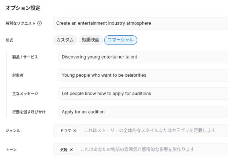Image resolution: width=228 pixels, height=161 pixels.
Task: Click the 主なメッセージ label
Action: tap(25, 94)
